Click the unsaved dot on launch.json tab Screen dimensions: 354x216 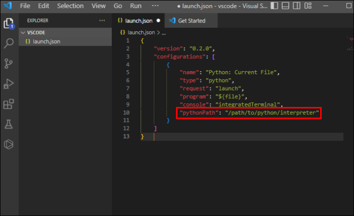(x=158, y=20)
